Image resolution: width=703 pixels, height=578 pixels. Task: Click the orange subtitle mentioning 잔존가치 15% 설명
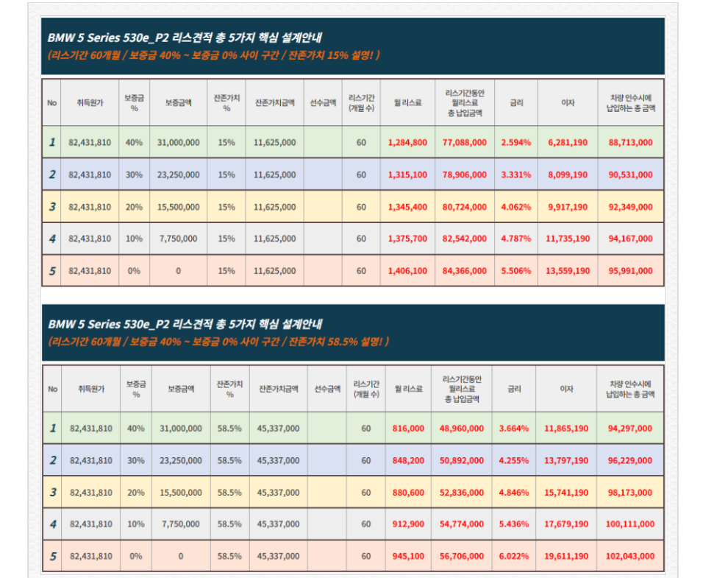[214, 55]
